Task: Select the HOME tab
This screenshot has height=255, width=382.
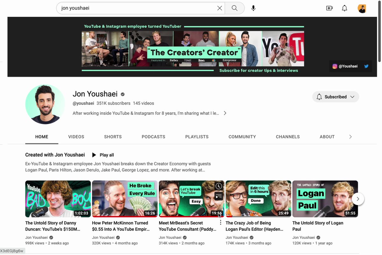Action: (x=42, y=137)
